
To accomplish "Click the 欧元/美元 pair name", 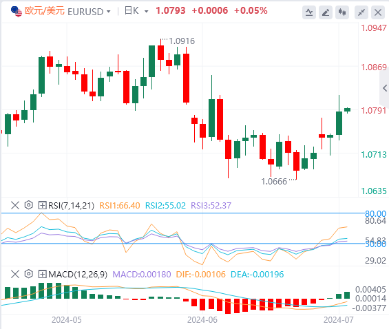I will (45, 11).
